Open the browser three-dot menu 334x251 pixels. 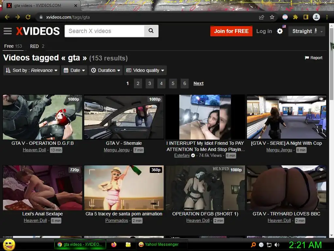(327, 17)
